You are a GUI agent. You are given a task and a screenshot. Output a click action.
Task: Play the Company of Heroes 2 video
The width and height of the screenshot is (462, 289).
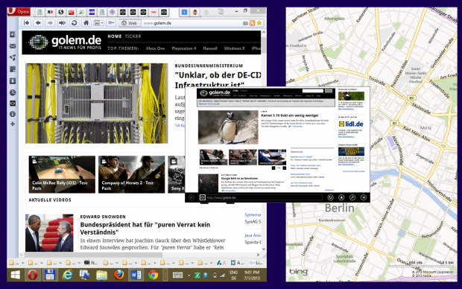coord(132,174)
